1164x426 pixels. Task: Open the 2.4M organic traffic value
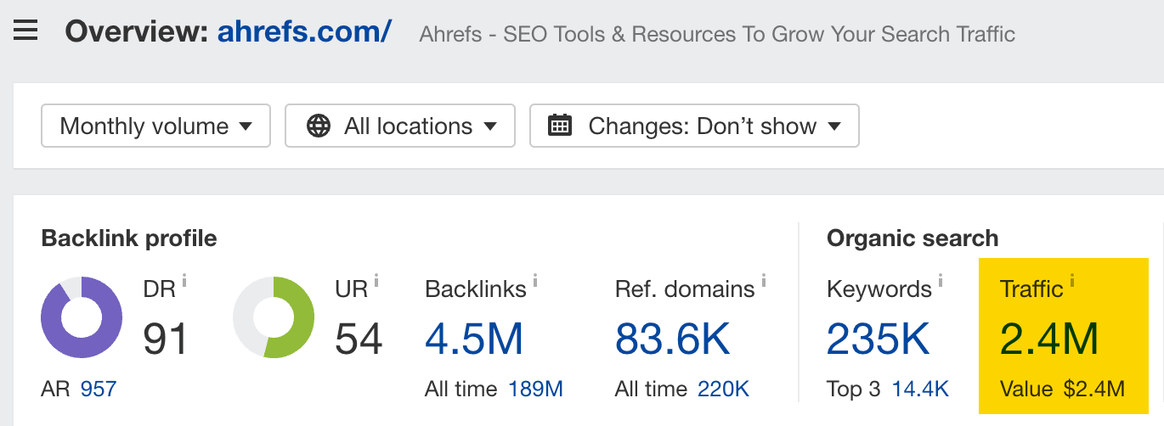coord(1049,339)
